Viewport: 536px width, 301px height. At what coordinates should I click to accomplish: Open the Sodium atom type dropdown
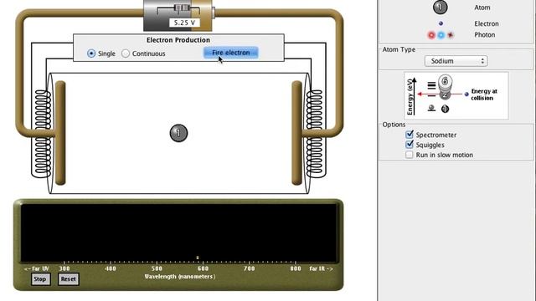coord(456,61)
